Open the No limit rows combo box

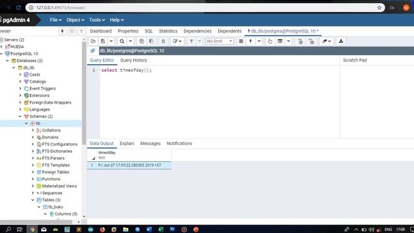click(x=219, y=41)
